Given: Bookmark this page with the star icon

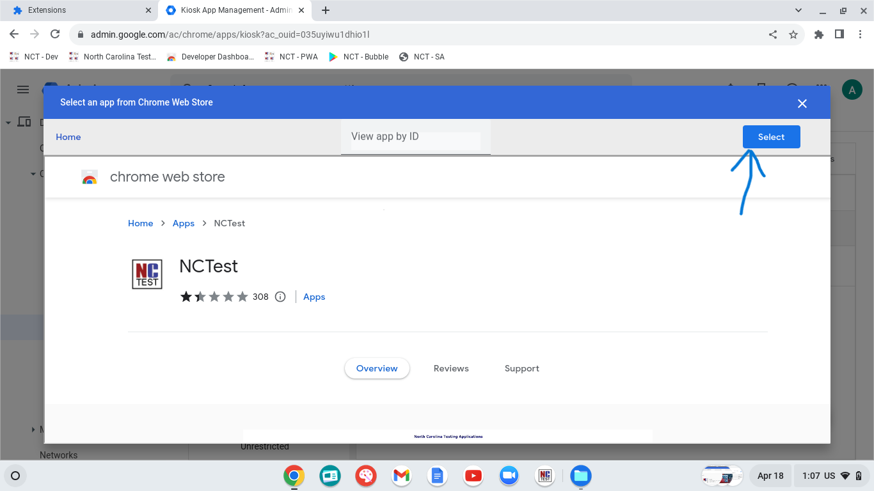Looking at the screenshot, I should click(793, 35).
